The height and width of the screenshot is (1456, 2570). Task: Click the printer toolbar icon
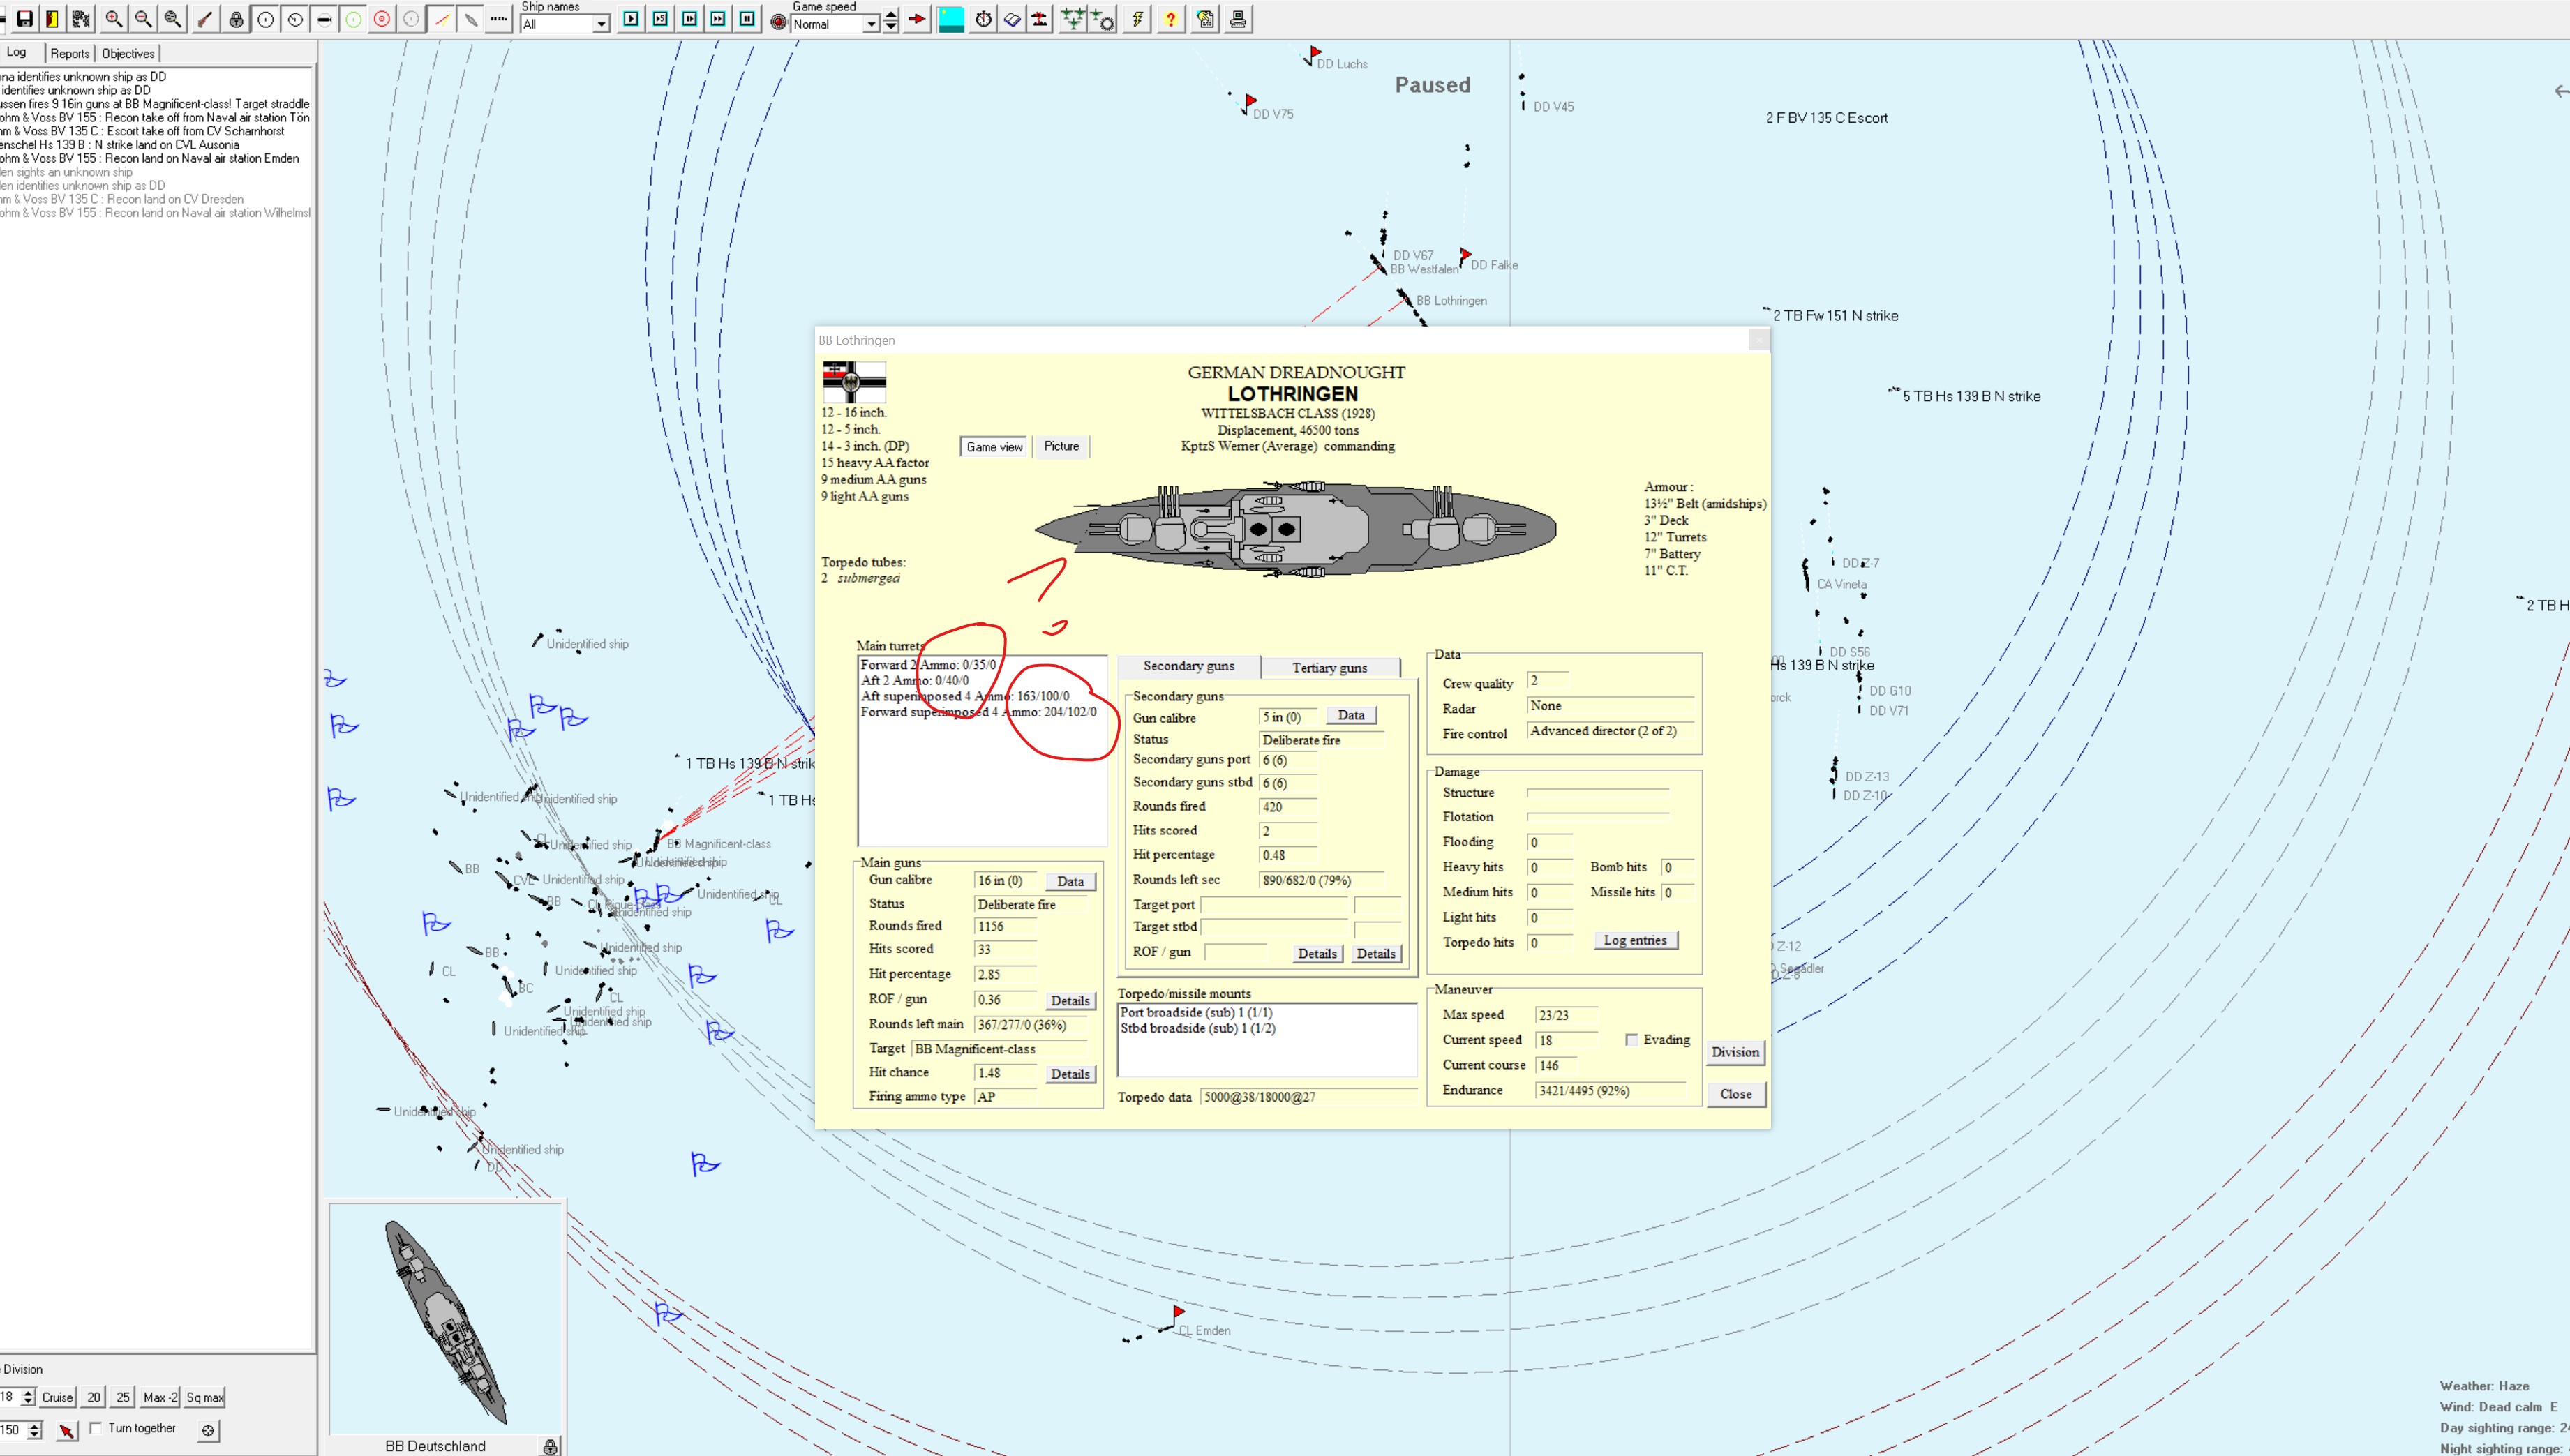(1238, 19)
